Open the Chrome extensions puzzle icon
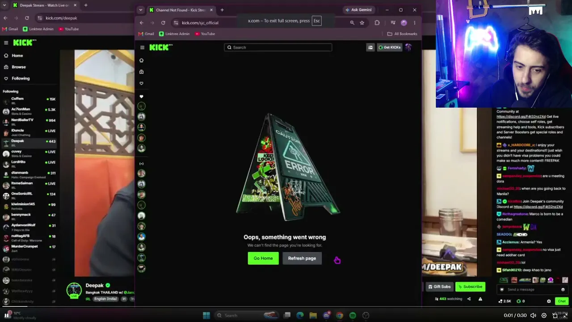This screenshot has width=572, height=322. (x=377, y=23)
